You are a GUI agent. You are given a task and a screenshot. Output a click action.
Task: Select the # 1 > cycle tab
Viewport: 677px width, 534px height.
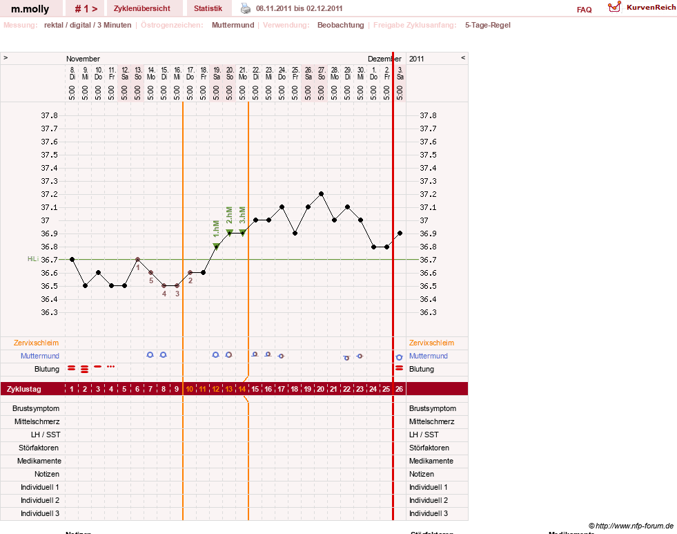[x=86, y=8]
